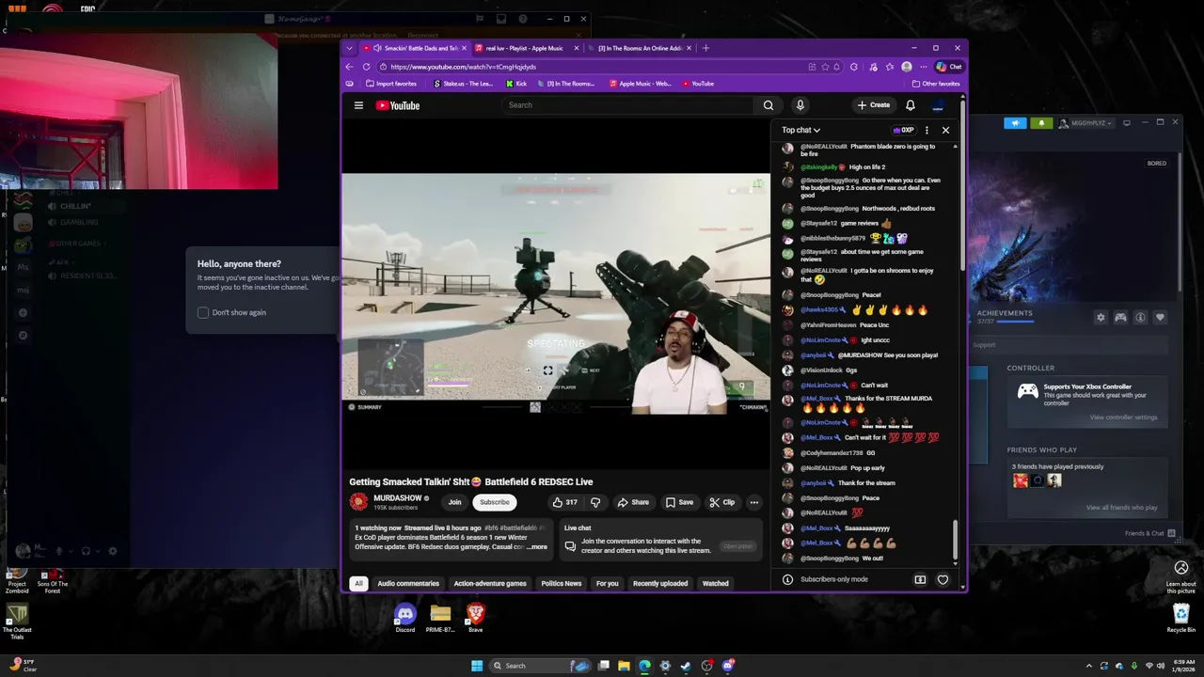Image resolution: width=1204 pixels, height=677 pixels.
Task: Click the Steam announcements megaphone button
Action: coord(1015,123)
